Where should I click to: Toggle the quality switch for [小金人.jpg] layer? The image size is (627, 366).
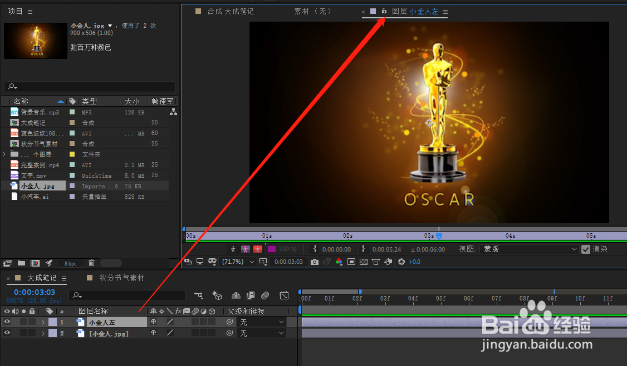[170, 333]
